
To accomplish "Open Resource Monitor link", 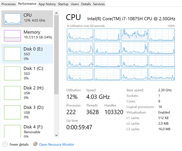I will 56,145.
